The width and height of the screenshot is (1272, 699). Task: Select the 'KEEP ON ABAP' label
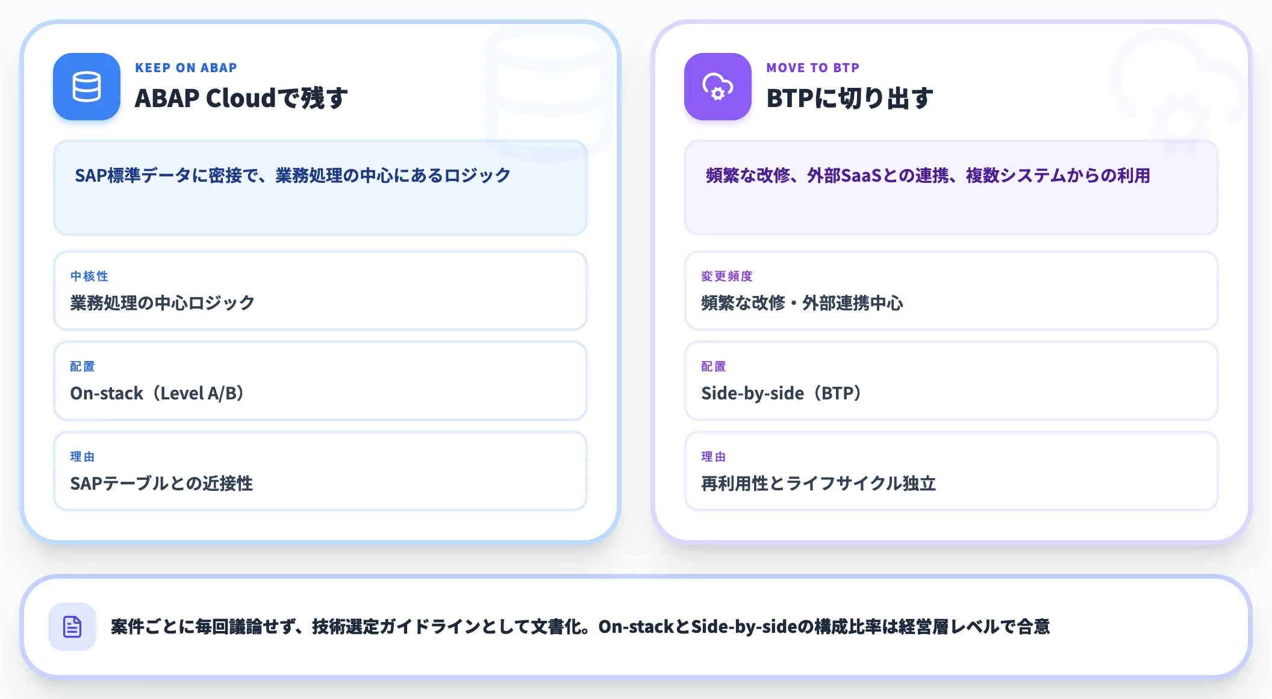[x=186, y=68]
